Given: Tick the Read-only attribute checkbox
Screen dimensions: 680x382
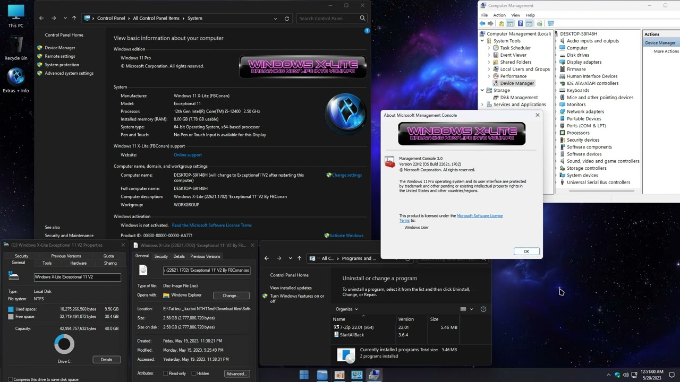Looking at the screenshot, I should tap(166, 374).
